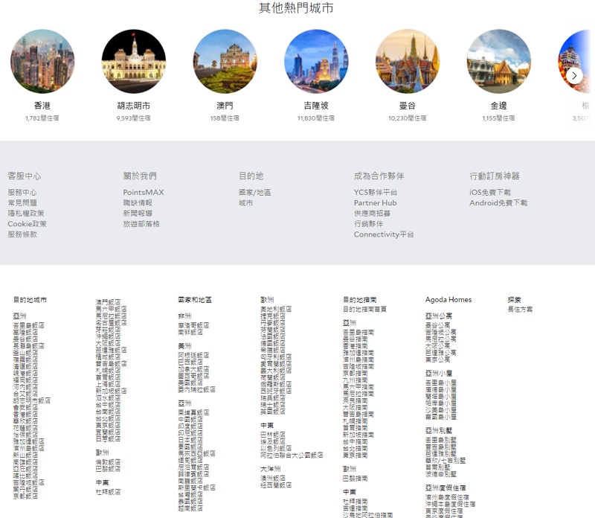Click the 濟州島飯店 link
The image size is (595, 518).
tap(28, 448)
